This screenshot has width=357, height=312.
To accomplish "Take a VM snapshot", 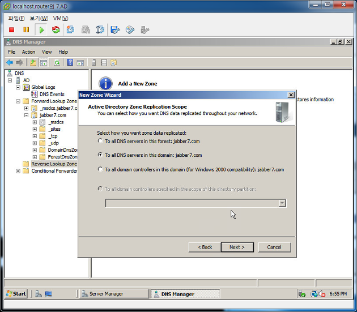I will (71, 30).
